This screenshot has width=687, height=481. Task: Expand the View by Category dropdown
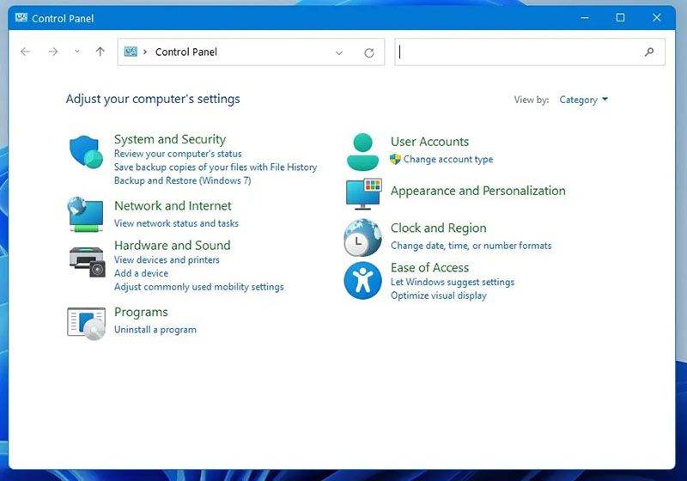tap(583, 100)
